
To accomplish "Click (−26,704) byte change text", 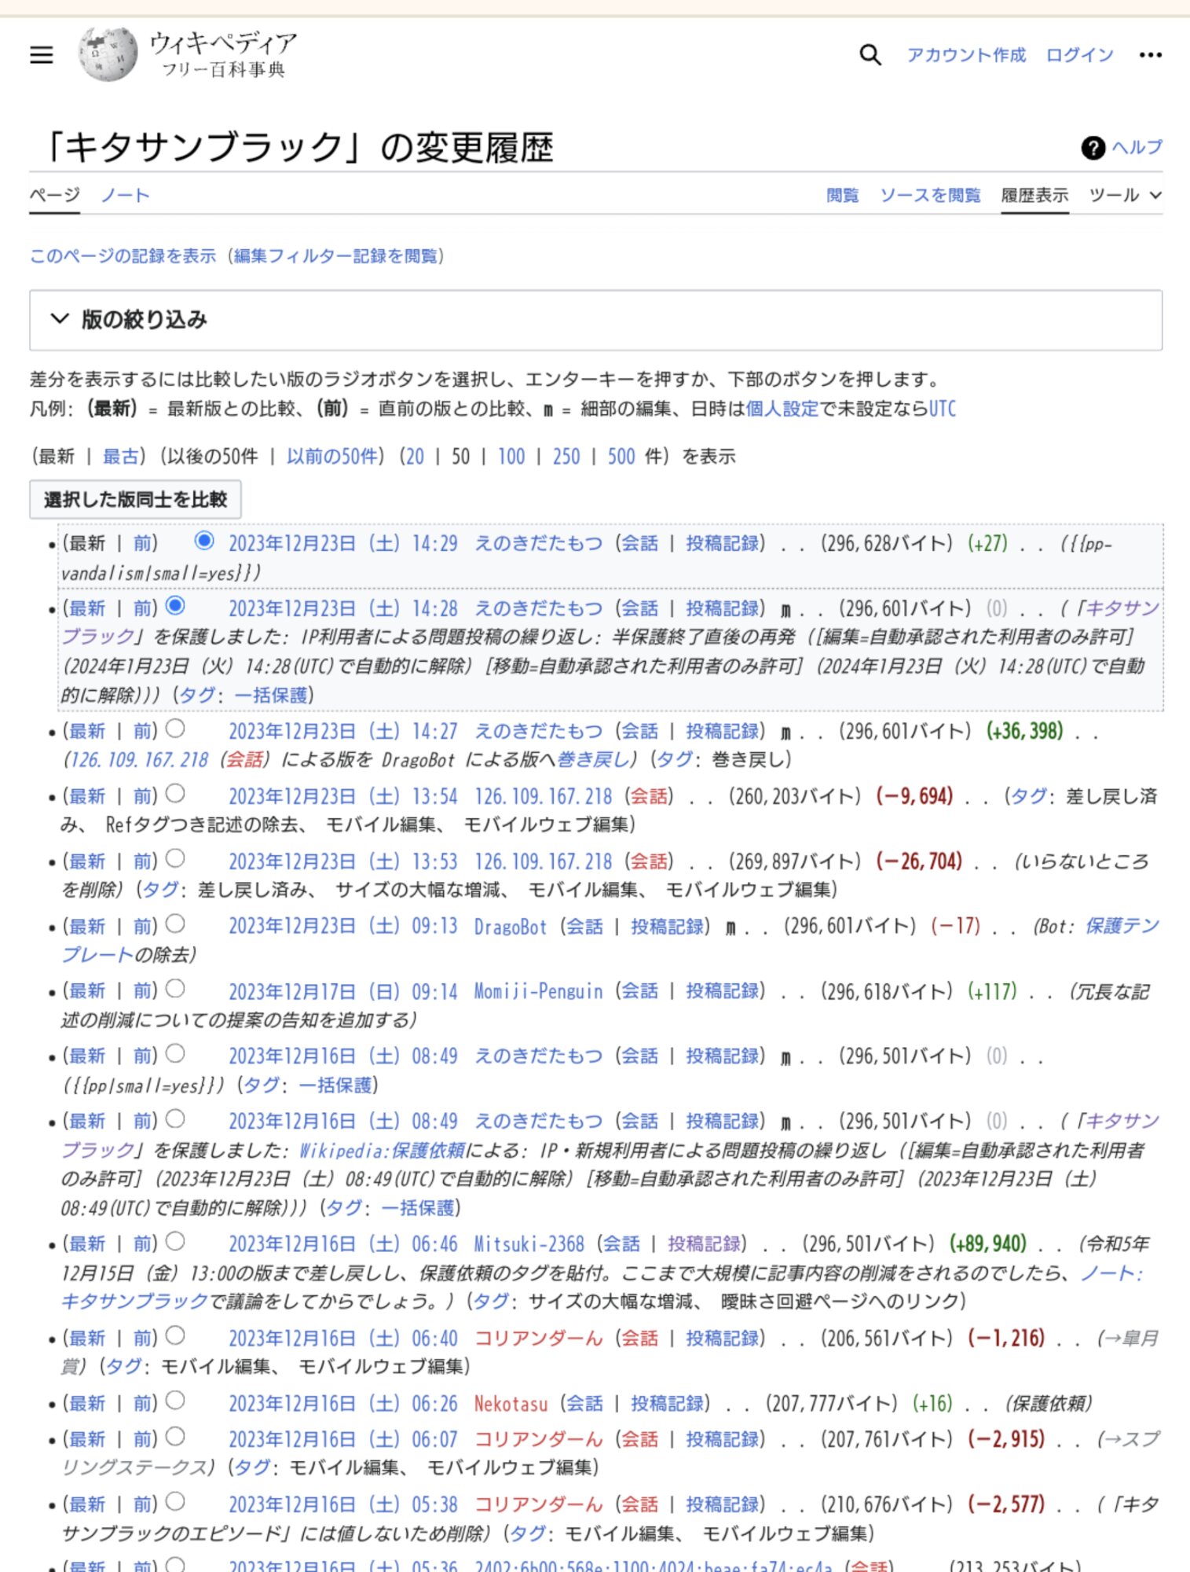I will tap(919, 862).
